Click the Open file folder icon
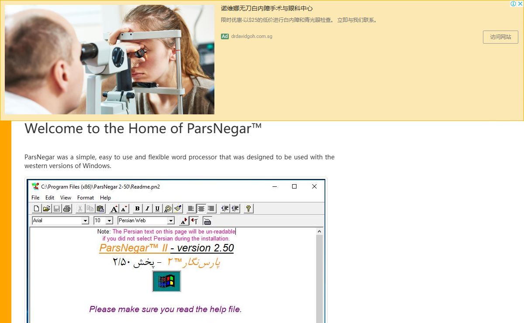The width and height of the screenshot is (524, 323). pyautogui.click(x=46, y=209)
